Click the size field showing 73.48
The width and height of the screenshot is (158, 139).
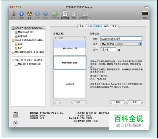[x=108, y=50]
